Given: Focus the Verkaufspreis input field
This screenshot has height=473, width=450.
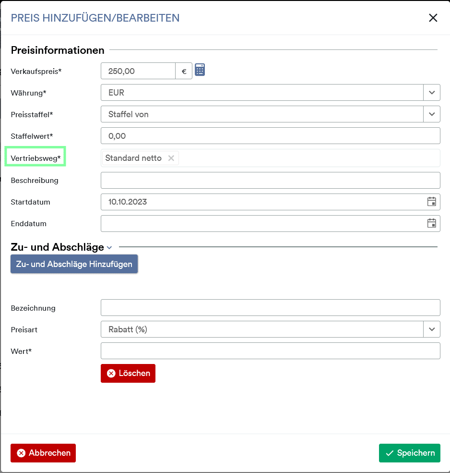Looking at the screenshot, I should click(138, 71).
